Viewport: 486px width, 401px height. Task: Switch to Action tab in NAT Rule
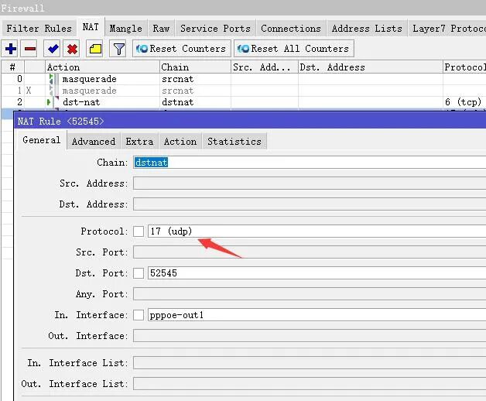(x=180, y=142)
